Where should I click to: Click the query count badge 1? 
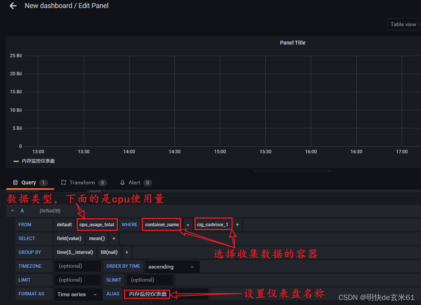click(44, 182)
